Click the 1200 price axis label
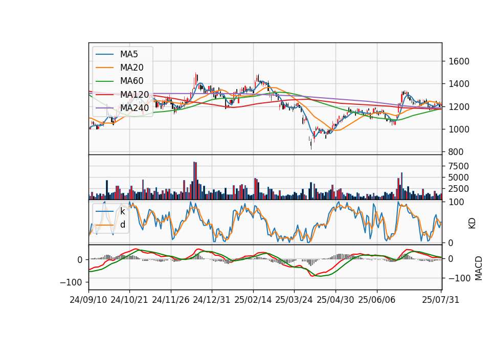 (x=459, y=107)
